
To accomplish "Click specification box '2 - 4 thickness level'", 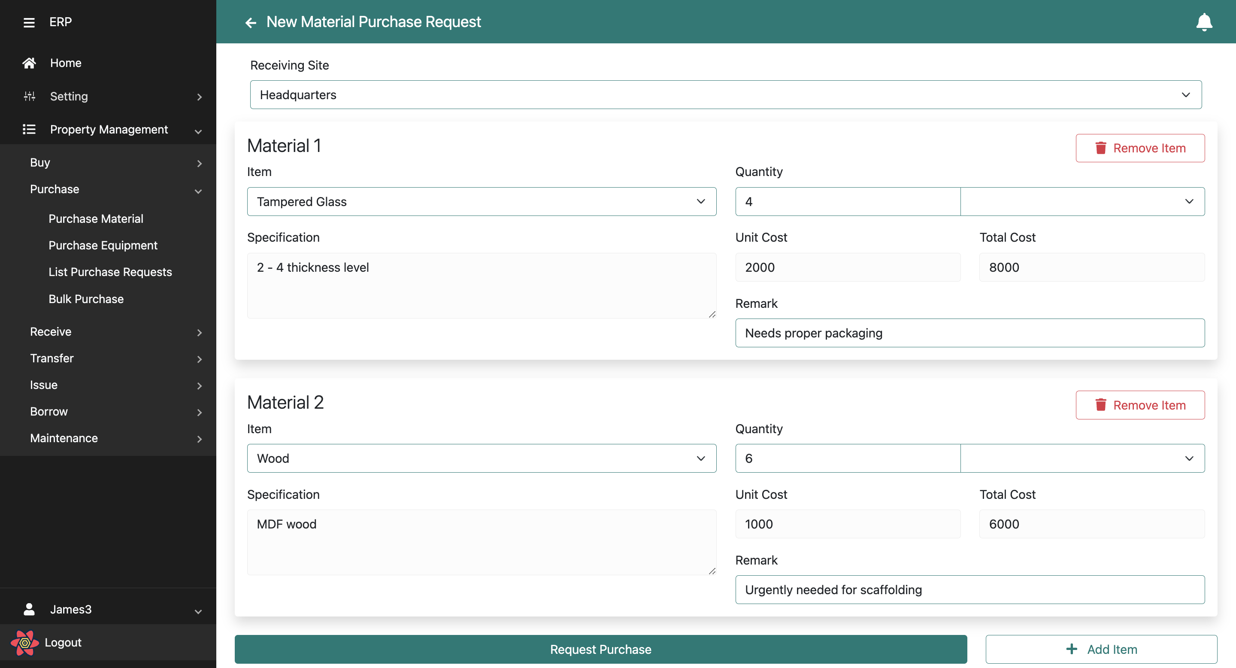I will (x=481, y=285).
